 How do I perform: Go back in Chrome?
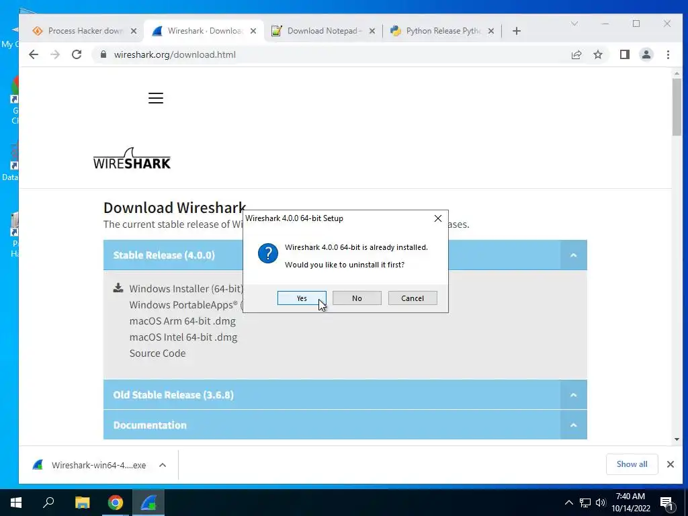click(x=34, y=54)
